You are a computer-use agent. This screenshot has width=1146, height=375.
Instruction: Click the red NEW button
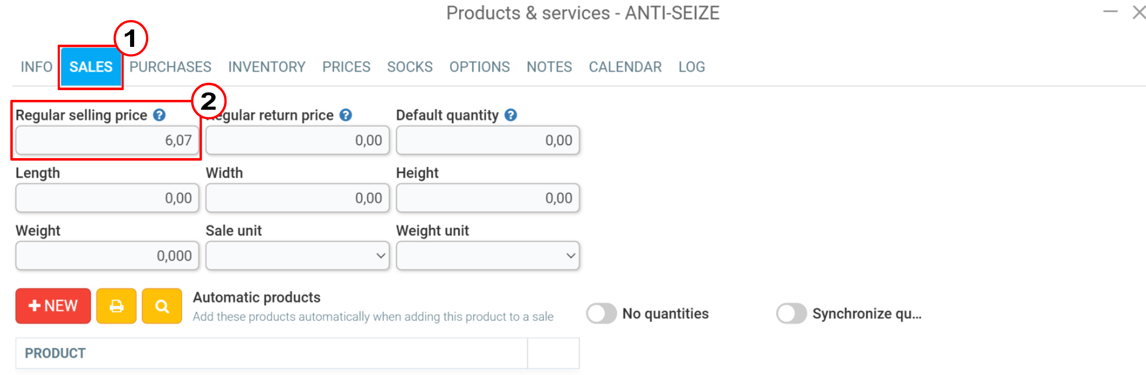click(53, 306)
